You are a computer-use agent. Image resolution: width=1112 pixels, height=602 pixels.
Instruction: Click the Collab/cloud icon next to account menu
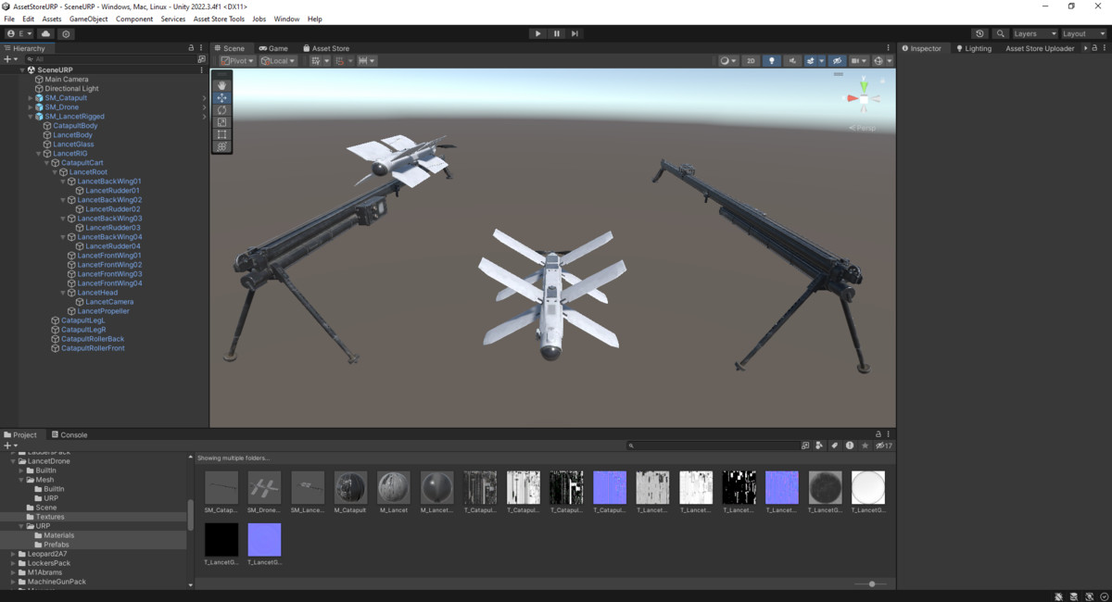45,32
